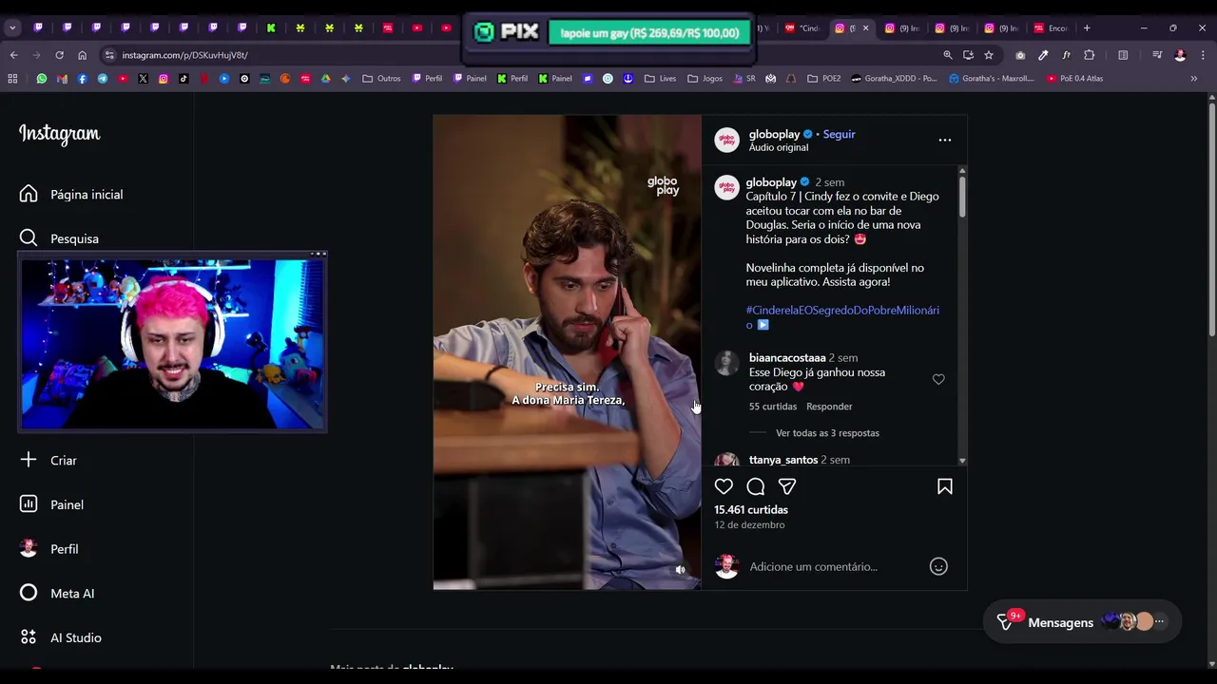Click the page vertical scrollbar
The width and height of the screenshot is (1217, 684).
click(1211, 218)
